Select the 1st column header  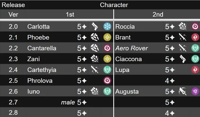(70, 14)
